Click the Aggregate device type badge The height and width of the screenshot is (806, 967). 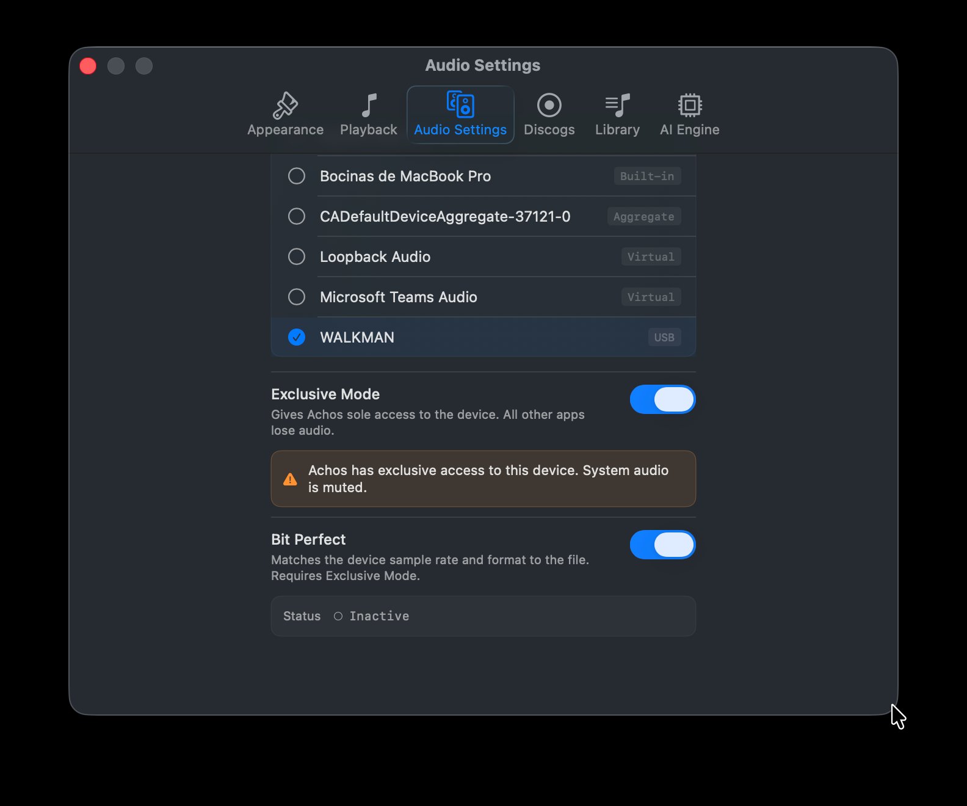click(644, 216)
